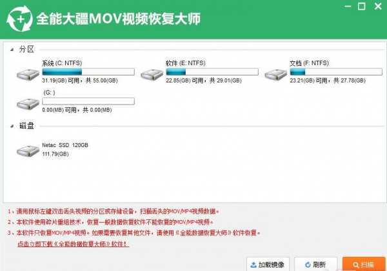This screenshot has height=271, width=387.
Task: Select the (G:) drive icon
Action: click(x=28, y=104)
